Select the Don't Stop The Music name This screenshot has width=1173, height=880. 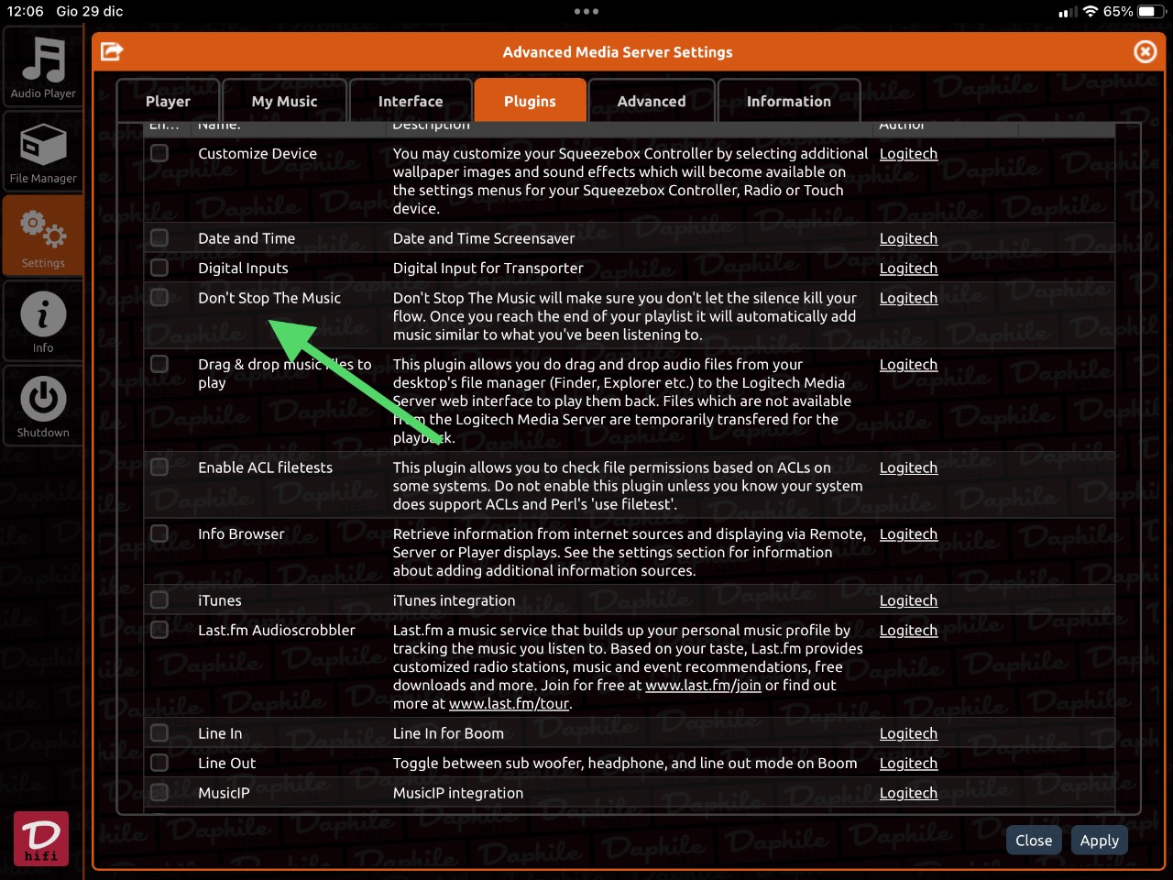pyautogui.click(x=269, y=298)
